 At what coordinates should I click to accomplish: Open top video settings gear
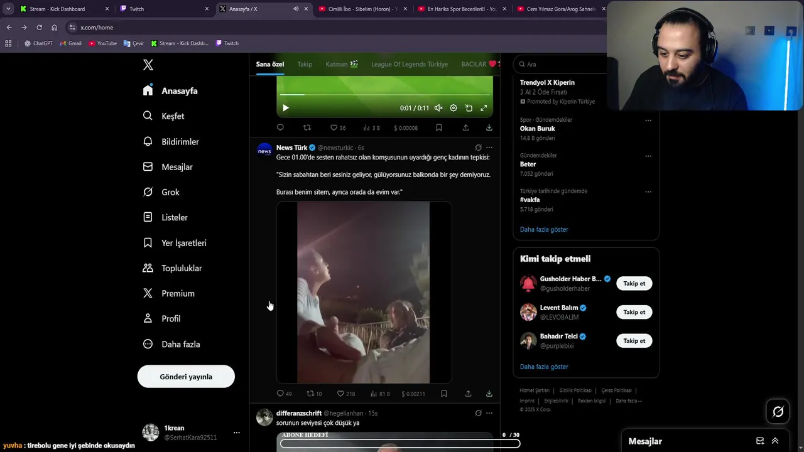click(x=454, y=108)
